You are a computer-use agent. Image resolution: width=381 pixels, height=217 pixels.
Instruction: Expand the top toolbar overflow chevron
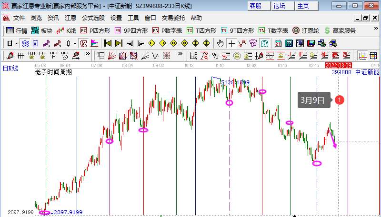click(376, 29)
